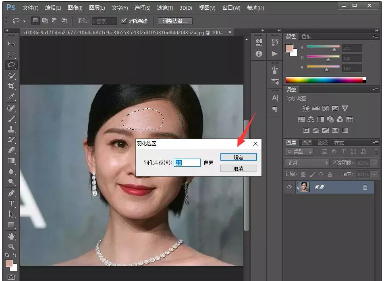Select the Zoom tool
386x281 pixels.
(11, 246)
